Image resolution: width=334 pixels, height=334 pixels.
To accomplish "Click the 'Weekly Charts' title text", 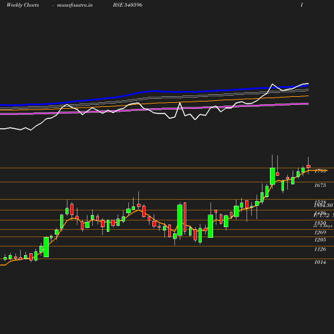I will [x=23, y=5].
